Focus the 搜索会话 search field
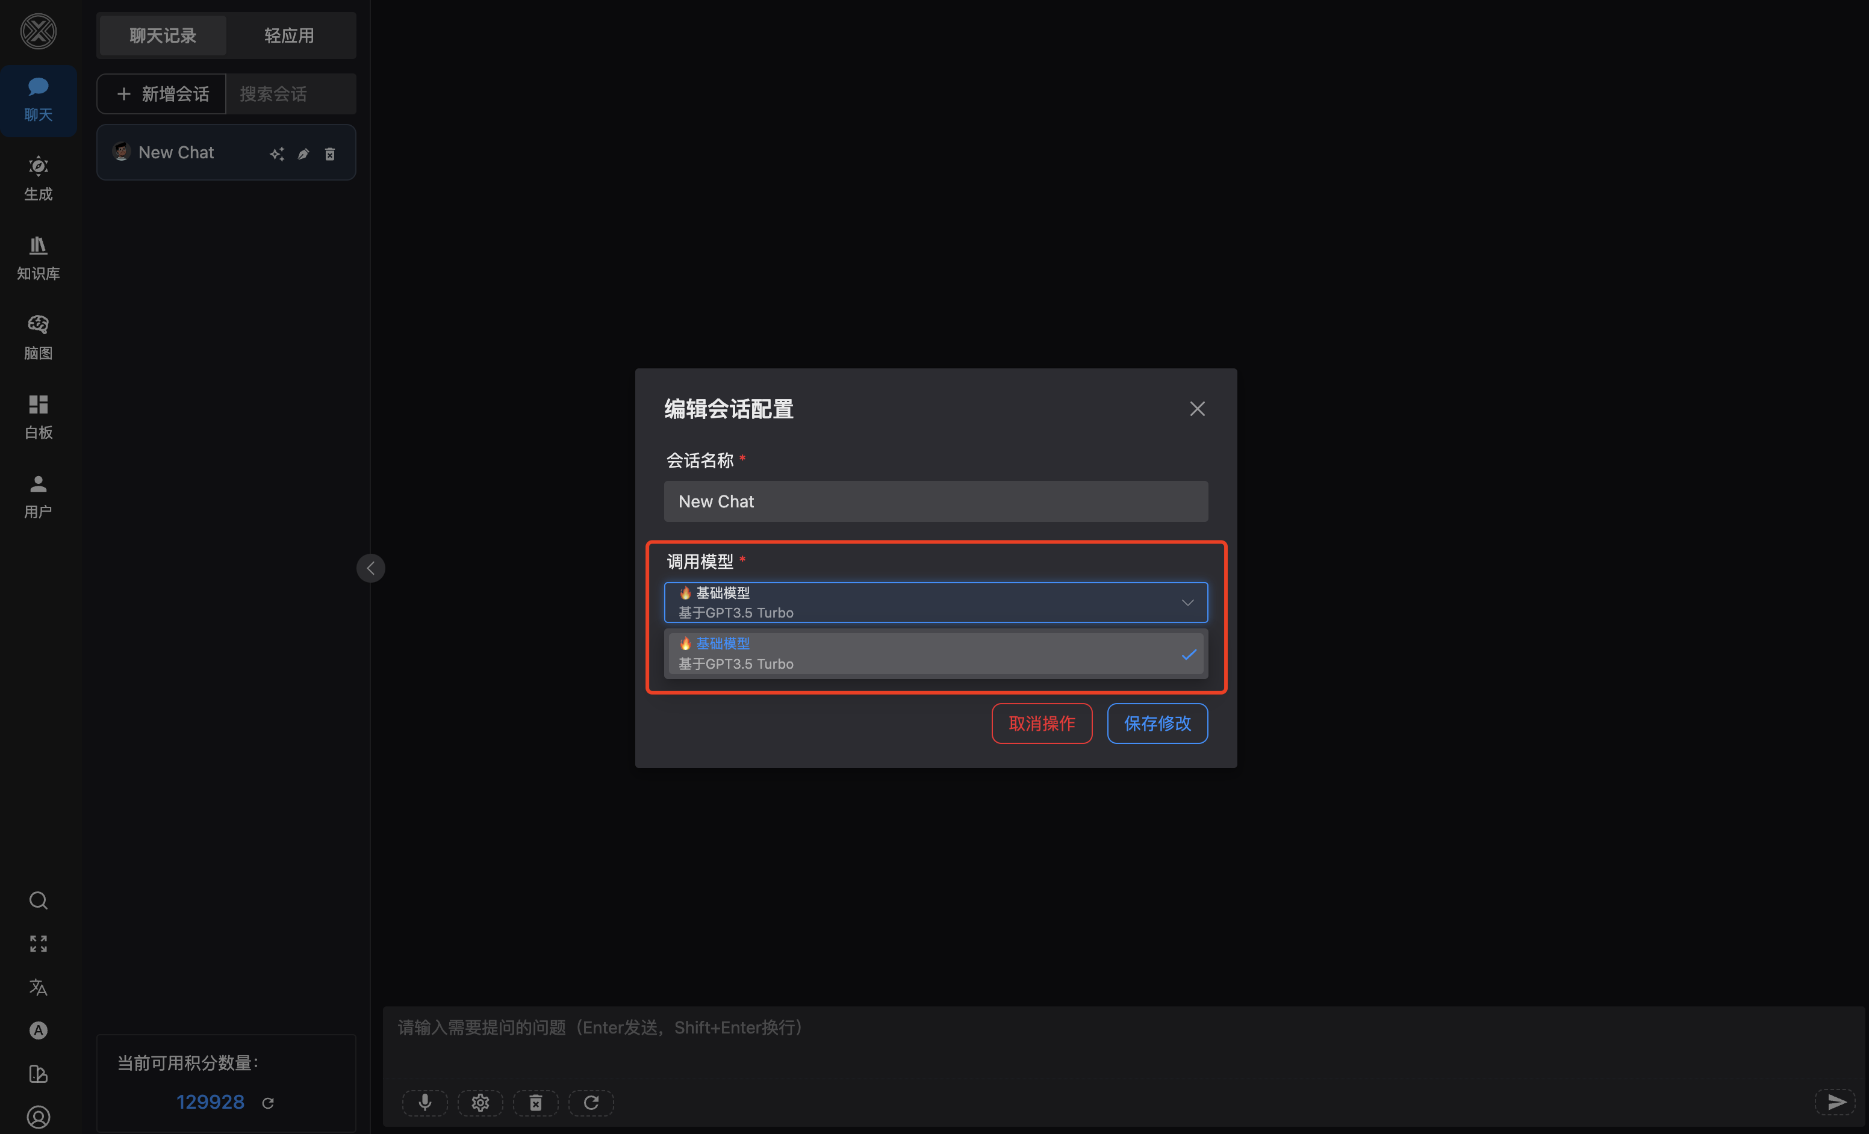The width and height of the screenshot is (1869, 1134). (291, 94)
